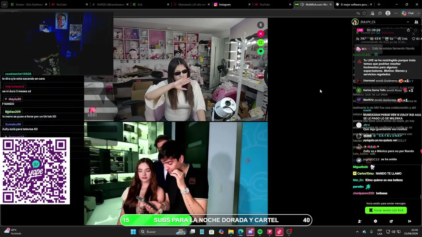Open the Copilot Chat sidebar button

click(408, 13)
